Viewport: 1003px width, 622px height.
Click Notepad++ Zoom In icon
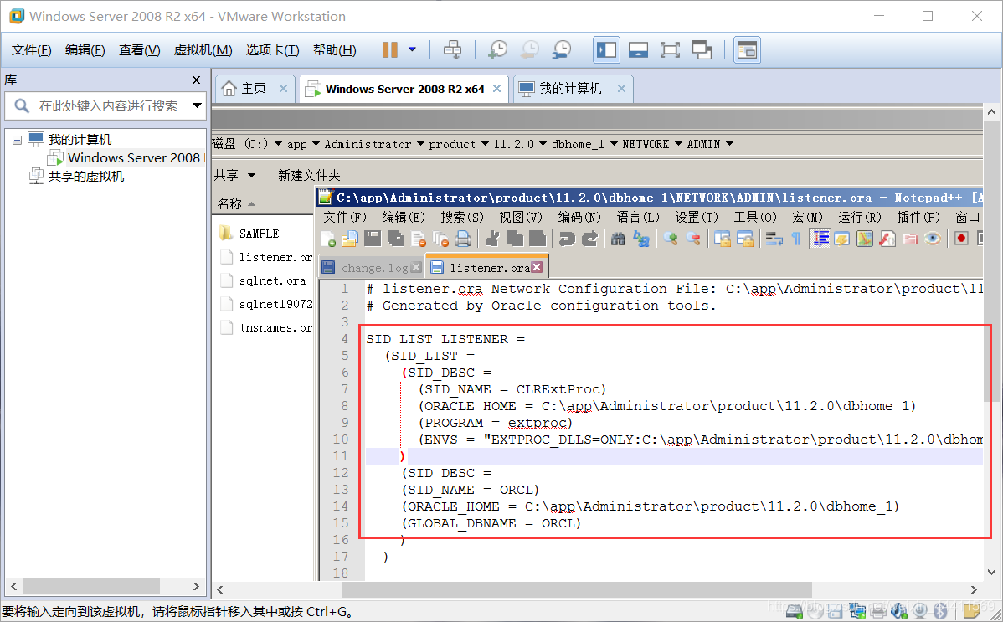coord(671,239)
